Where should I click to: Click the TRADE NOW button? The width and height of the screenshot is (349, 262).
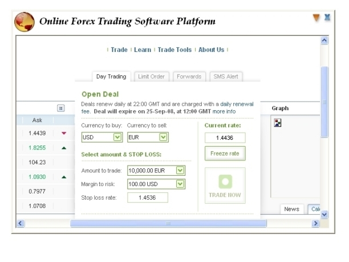[x=225, y=186]
